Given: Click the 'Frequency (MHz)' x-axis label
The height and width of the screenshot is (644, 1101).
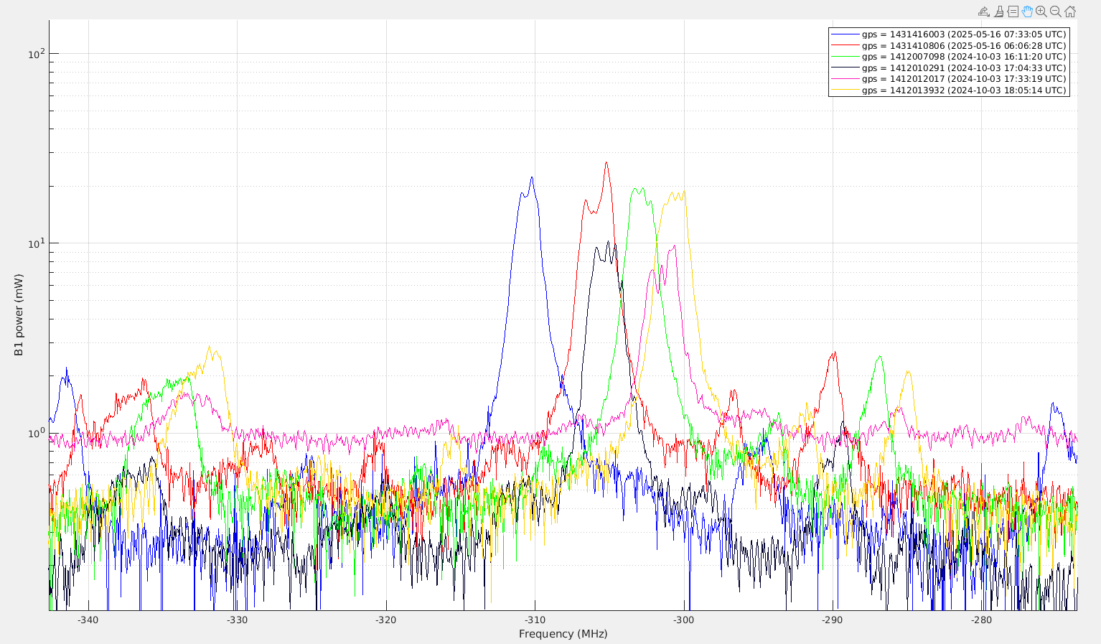Looking at the screenshot, I should [x=563, y=634].
